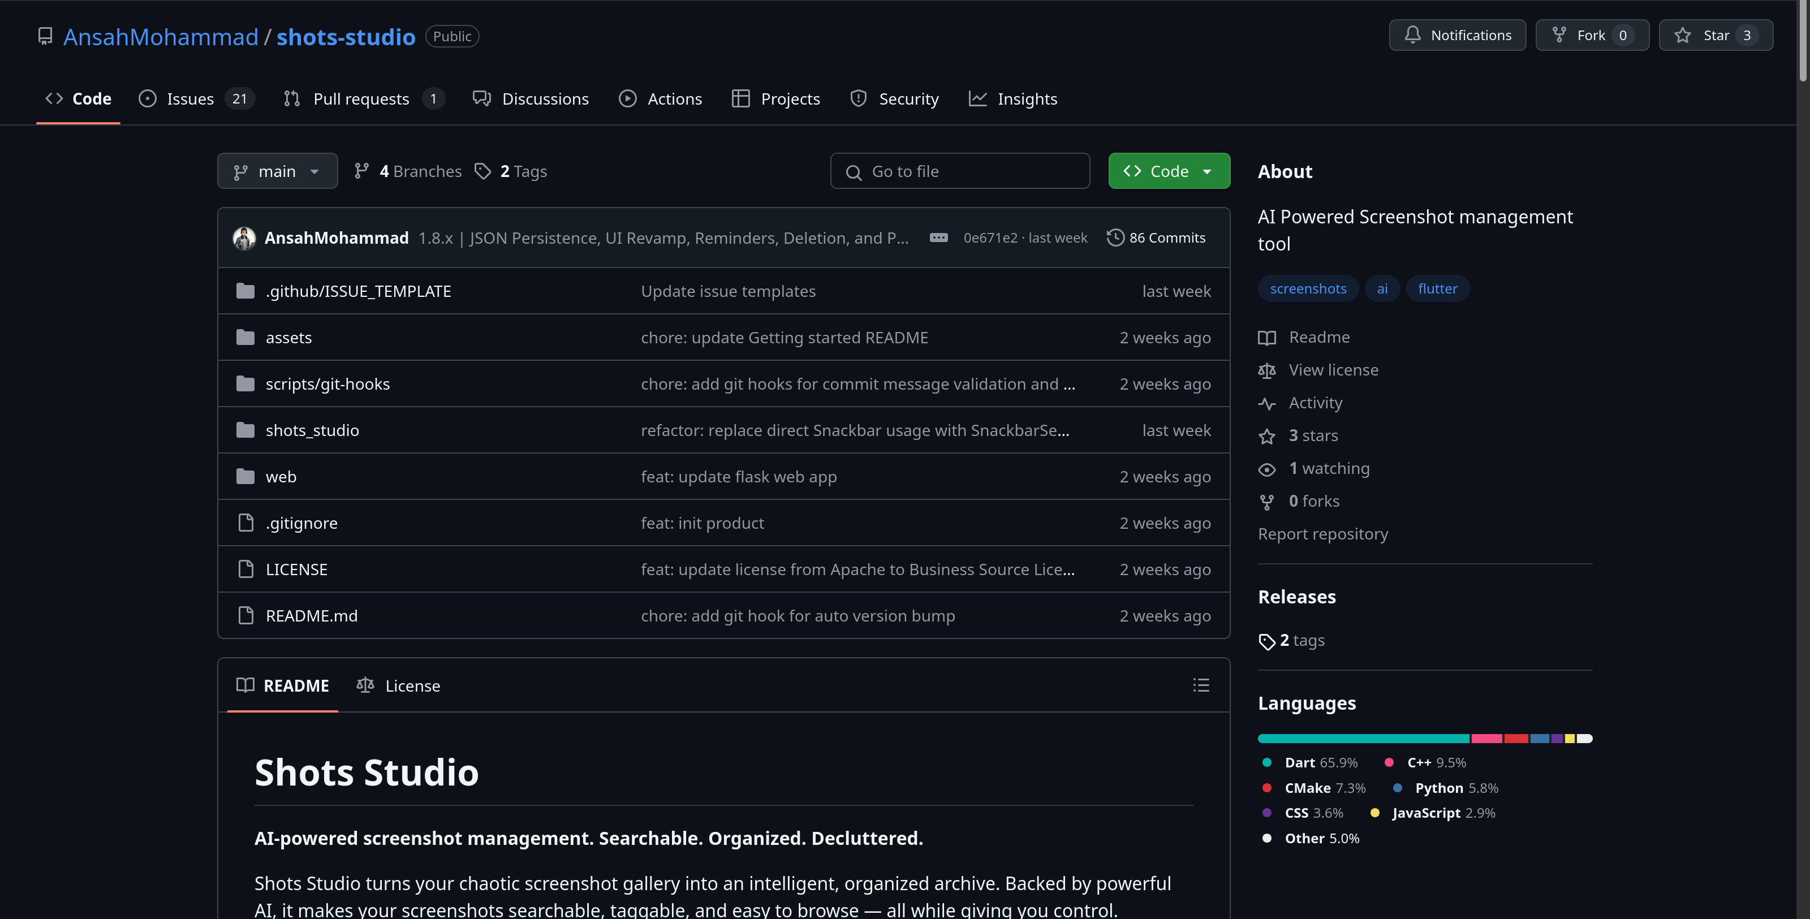Click the LICENSE file icon

pyautogui.click(x=245, y=569)
